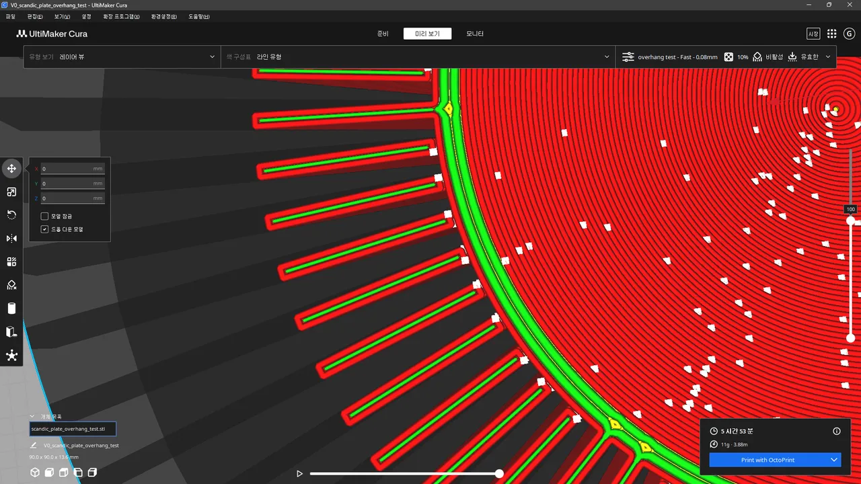Viewport: 861px width, 484px height.
Task: Select the 미리 보기 preview tab
Action: pyautogui.click(x=427, y=34)
